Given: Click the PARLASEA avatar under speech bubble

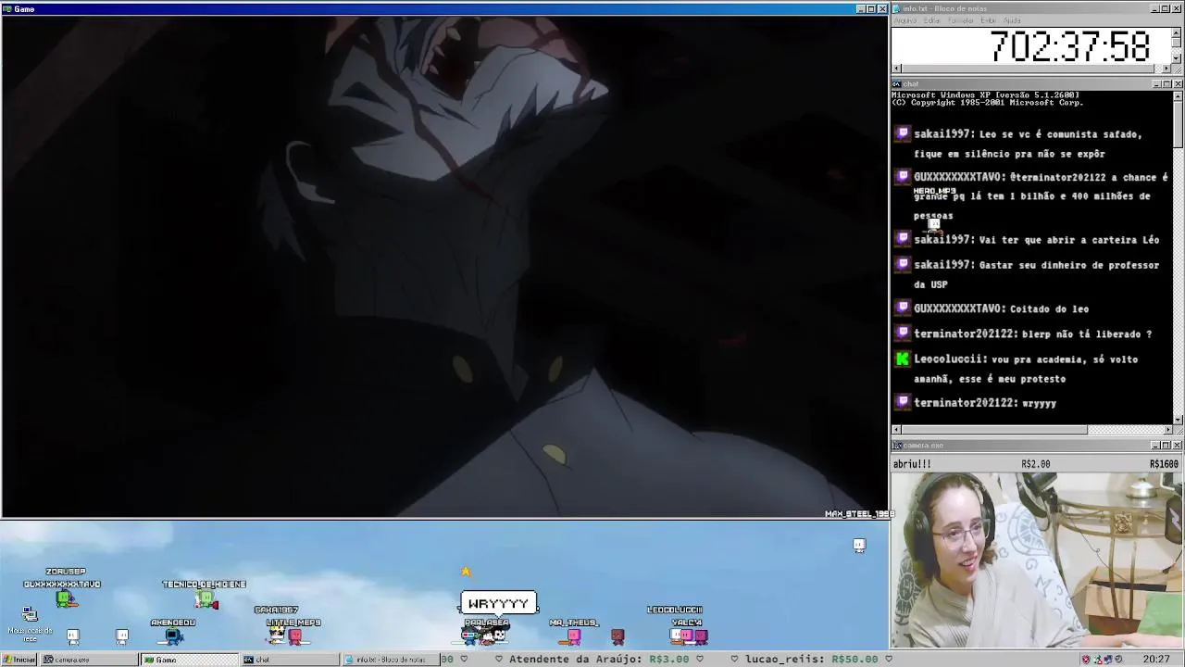Looking at the screenshot, I should 487,635.
